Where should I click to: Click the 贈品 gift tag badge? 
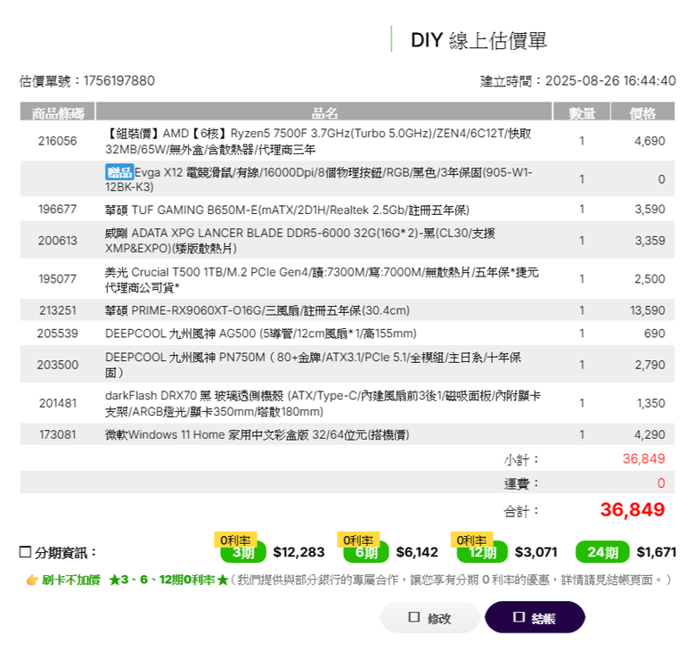click(119, 172)
